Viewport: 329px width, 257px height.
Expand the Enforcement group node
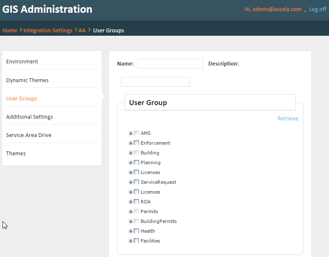click(131, 143)
